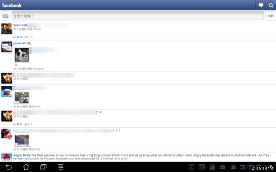View the photo thumbnail posted from Plurk 36 minutes ago
276x172 pixels.
[x=22, y=98]
